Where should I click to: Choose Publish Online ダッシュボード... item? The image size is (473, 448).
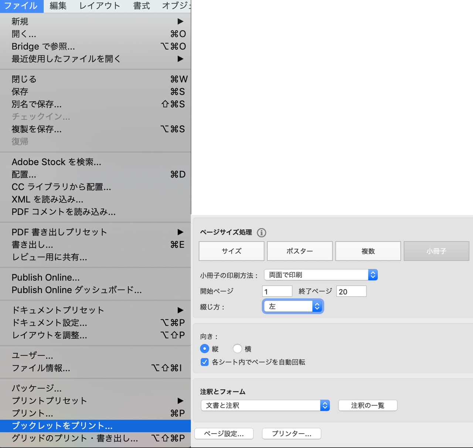tap(95, 290)
